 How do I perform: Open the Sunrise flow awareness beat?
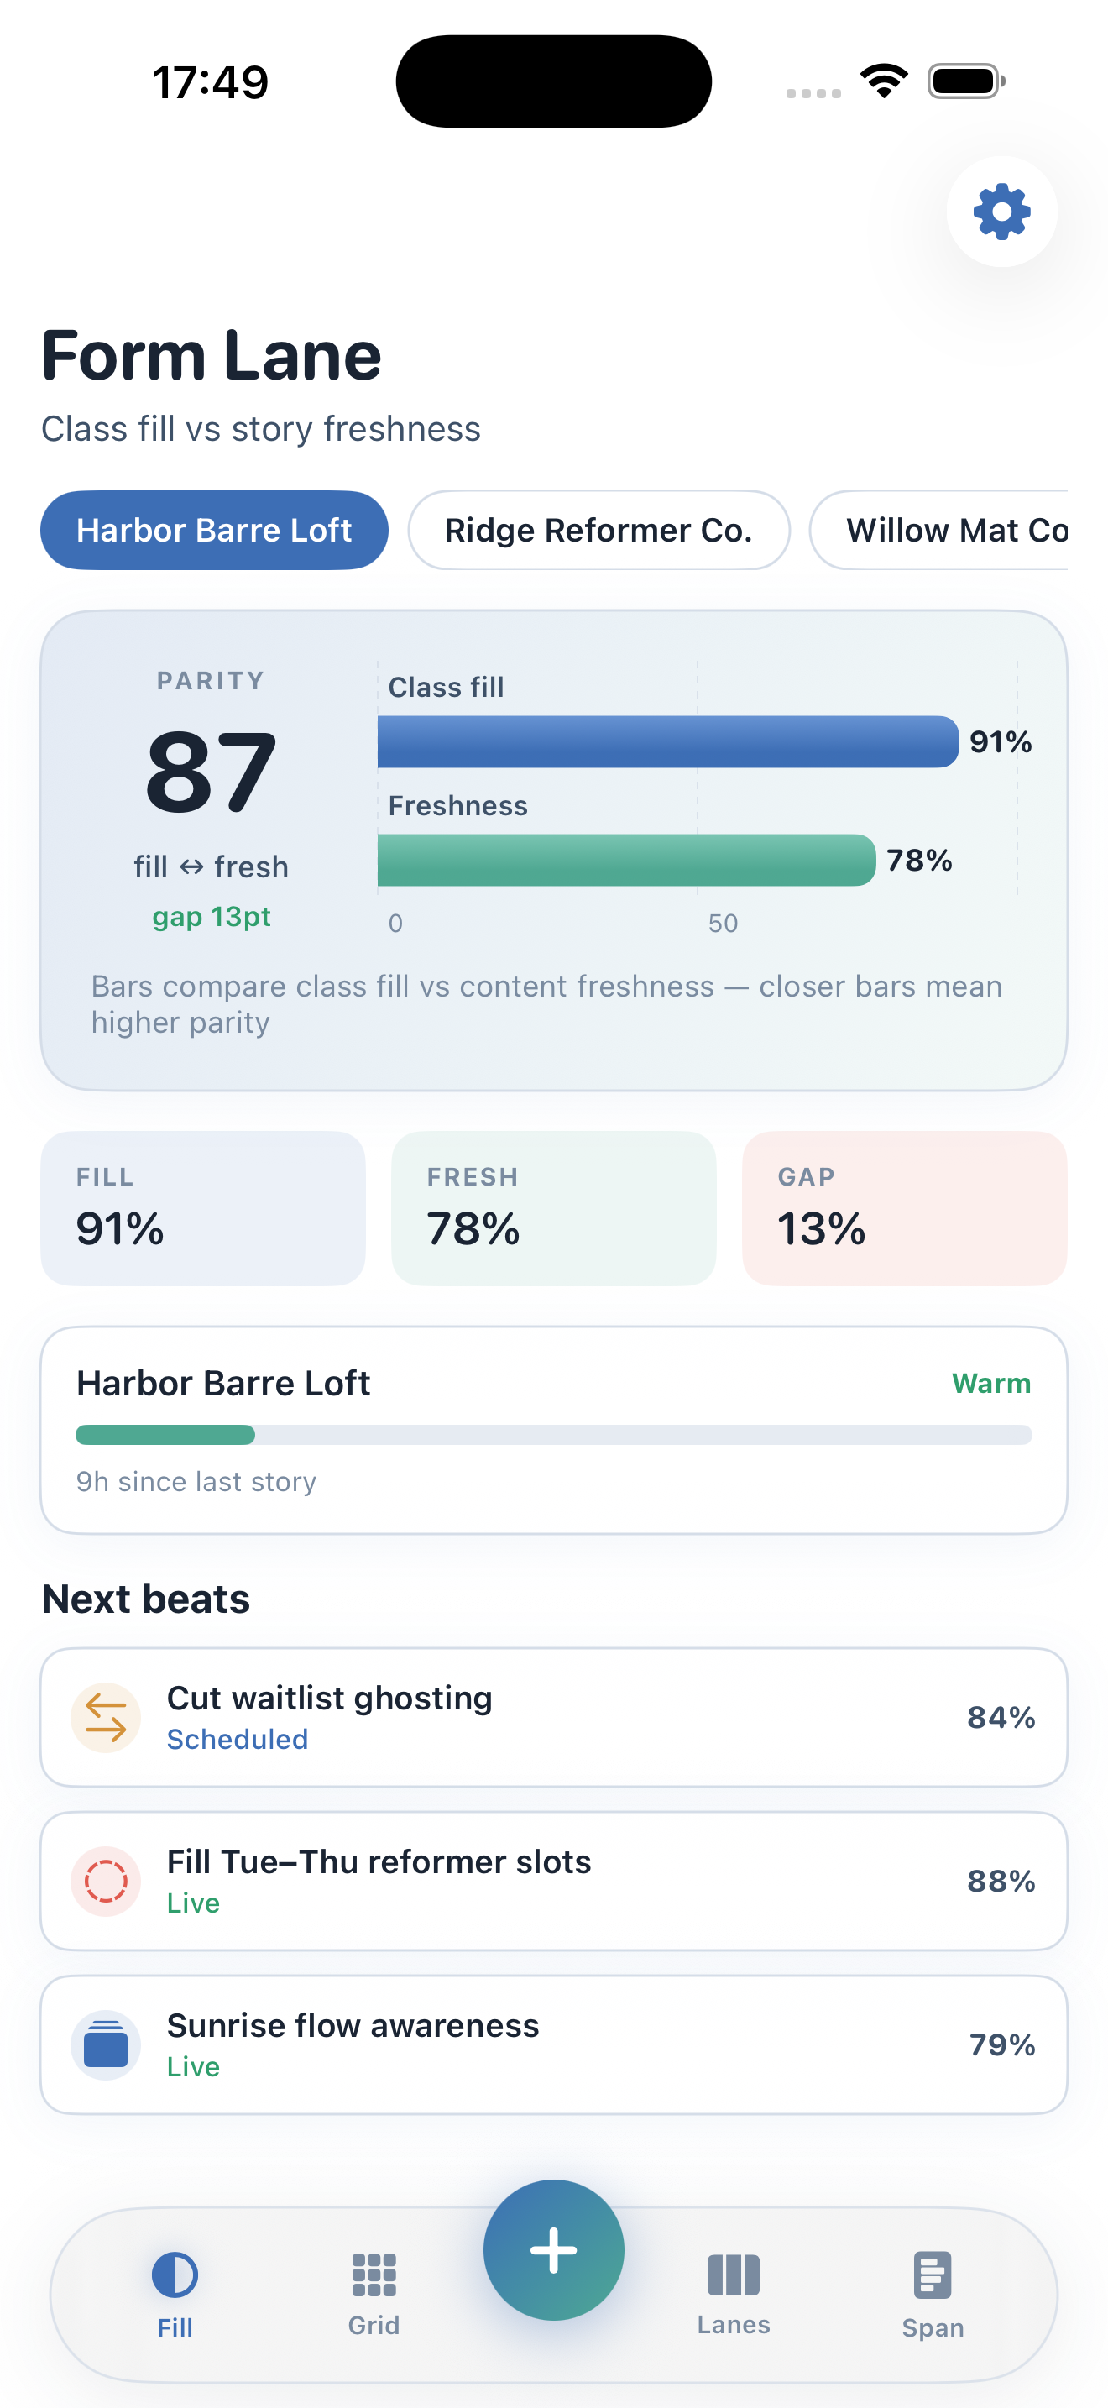pyautogui.click(x=553, y=2044)
